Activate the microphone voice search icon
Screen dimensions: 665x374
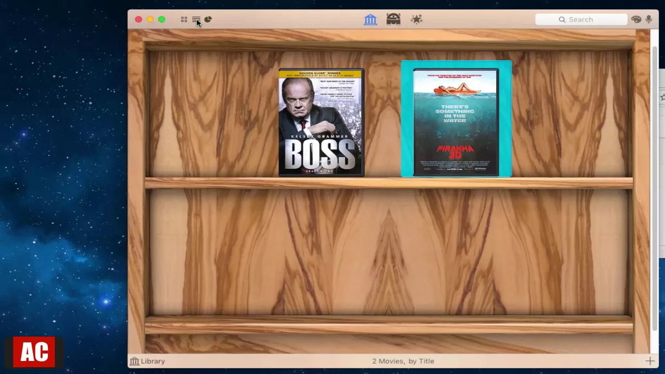click(649, 20)
